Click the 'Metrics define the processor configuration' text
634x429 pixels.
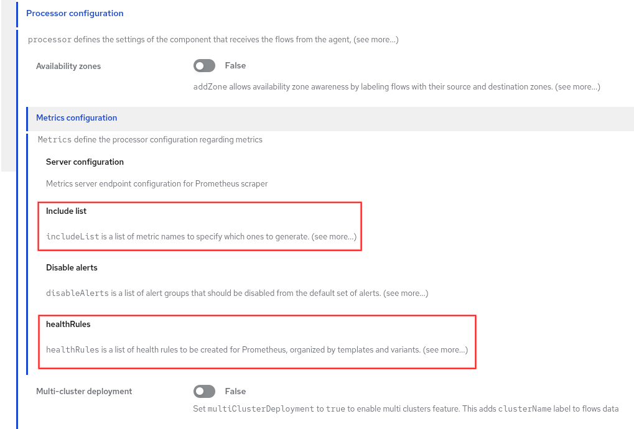(x=150, y=140)
